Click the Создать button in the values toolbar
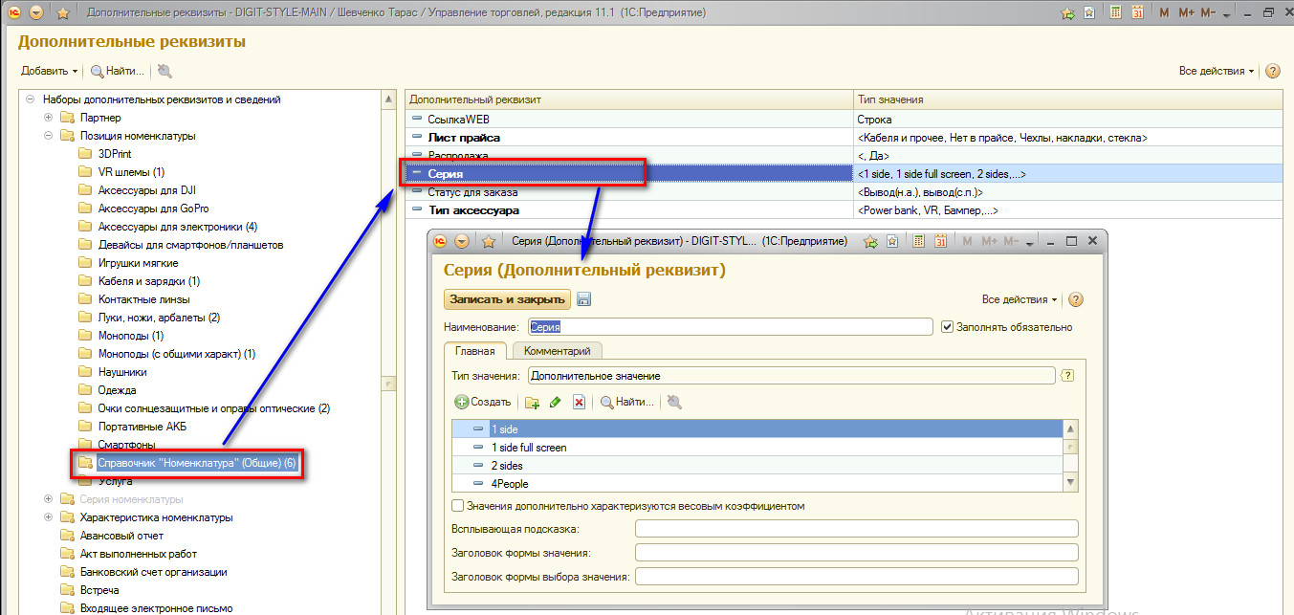The image size is (1294, 615). 483,403
